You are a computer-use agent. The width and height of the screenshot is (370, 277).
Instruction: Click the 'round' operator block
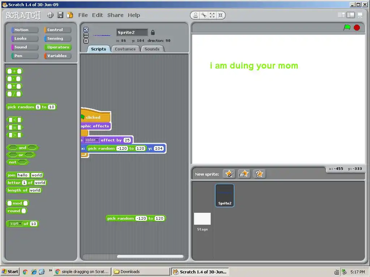[17, 211]
